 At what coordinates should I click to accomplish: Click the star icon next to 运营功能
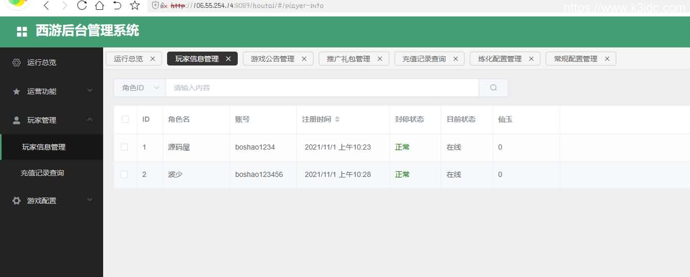click(17, 91)
